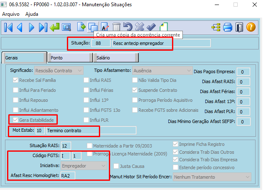Toggle Considera Trab Dias Outros checkbox

coord(175,152)
